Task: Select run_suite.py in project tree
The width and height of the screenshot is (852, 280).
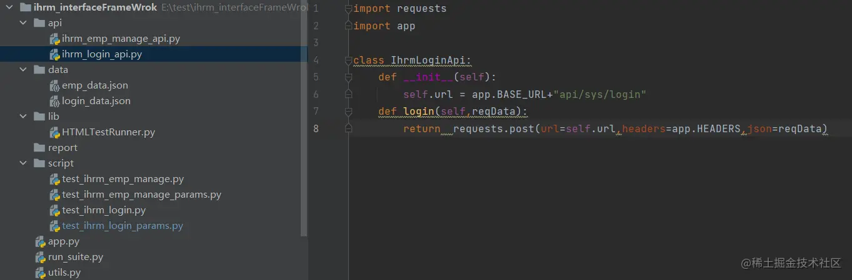Action: (76, 257)
